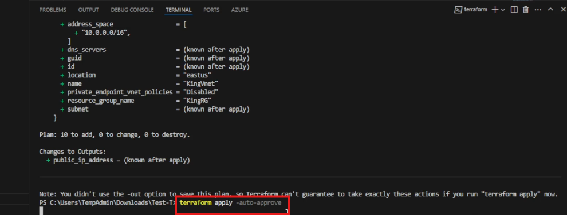Click the '-auto-approve' suggestion text
The image size is (567, 215).
[258, 203]
